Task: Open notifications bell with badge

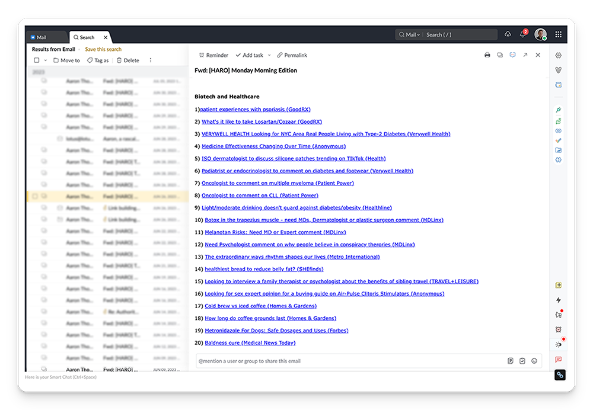Action: pos(523,34)
